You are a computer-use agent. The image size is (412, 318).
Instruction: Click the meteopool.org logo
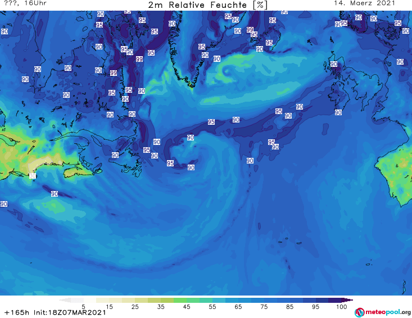[383, 312]
